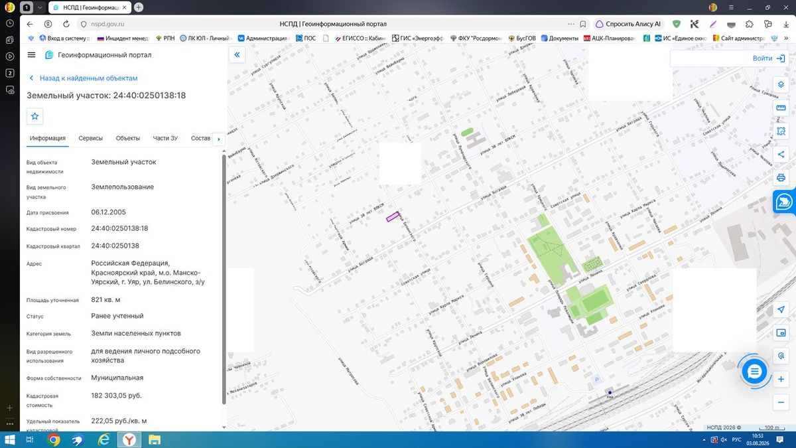
Task: Zoom out of the map with minus
Action: 781,402
